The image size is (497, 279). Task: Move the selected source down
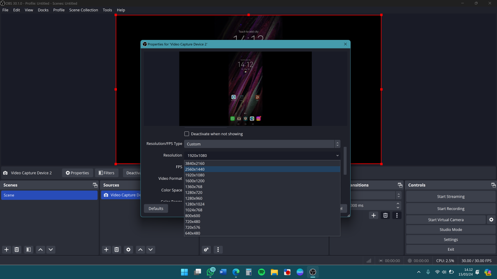(x=150, y=250)
